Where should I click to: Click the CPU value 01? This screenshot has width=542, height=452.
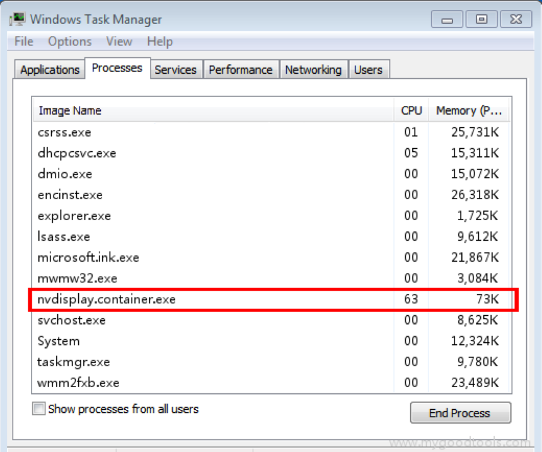click(x=411, y=132)
